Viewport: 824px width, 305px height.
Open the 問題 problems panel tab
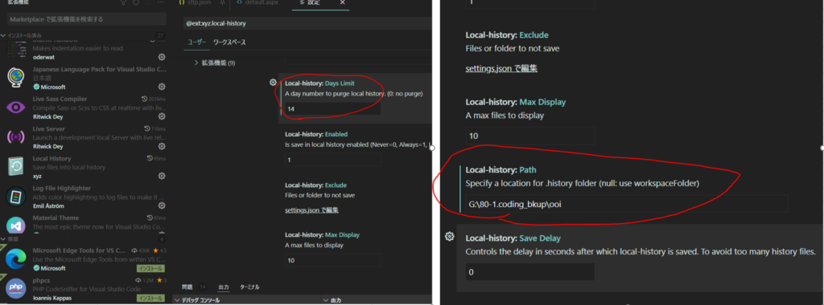coord(187,287)
